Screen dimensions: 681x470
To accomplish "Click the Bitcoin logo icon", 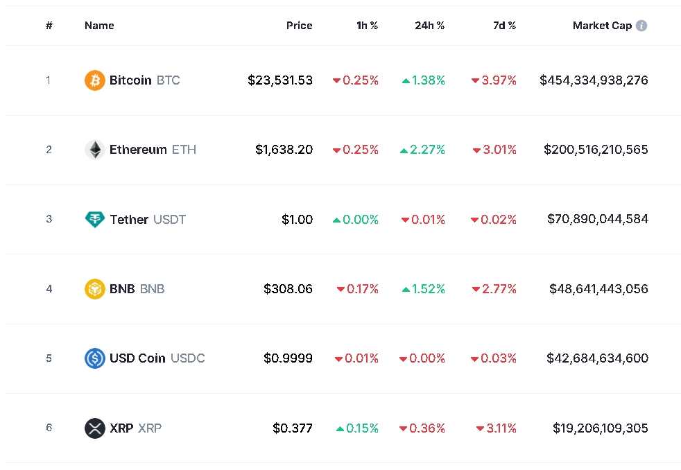I will point(95,80).
